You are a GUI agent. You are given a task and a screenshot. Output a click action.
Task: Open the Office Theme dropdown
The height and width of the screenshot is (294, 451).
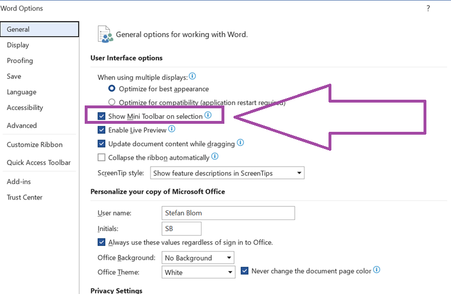(x=199, y=272)
